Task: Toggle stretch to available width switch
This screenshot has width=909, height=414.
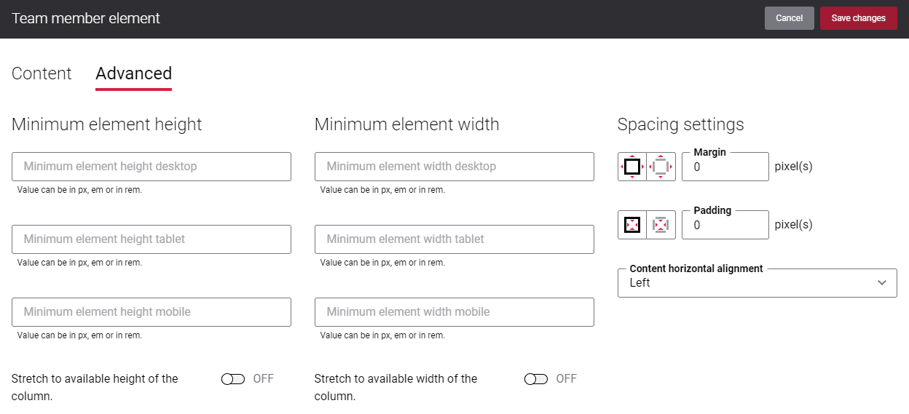Action: pos(536,379)
